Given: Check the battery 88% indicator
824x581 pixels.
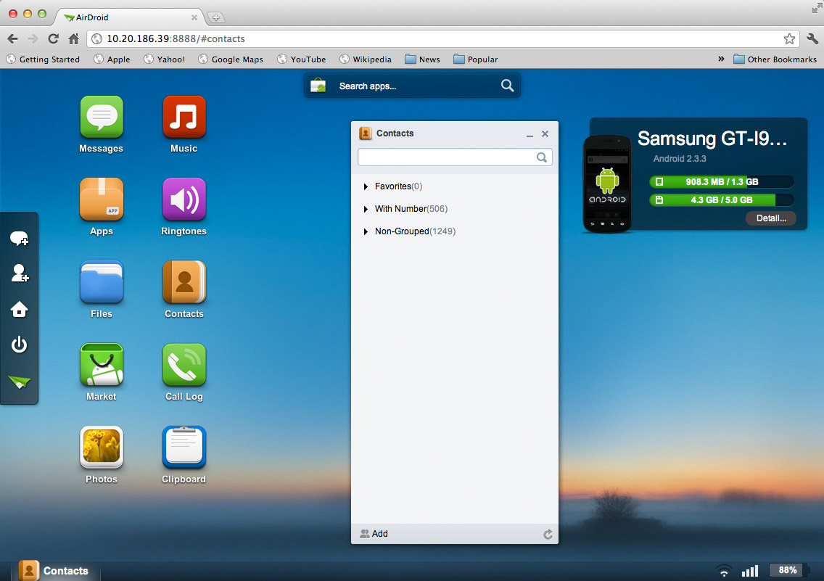Looking at the screenshot, I should (x=787, y=570).
